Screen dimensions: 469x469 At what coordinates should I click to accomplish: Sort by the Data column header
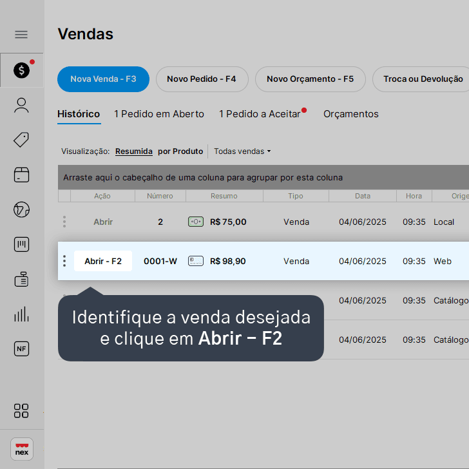point(363,196)
